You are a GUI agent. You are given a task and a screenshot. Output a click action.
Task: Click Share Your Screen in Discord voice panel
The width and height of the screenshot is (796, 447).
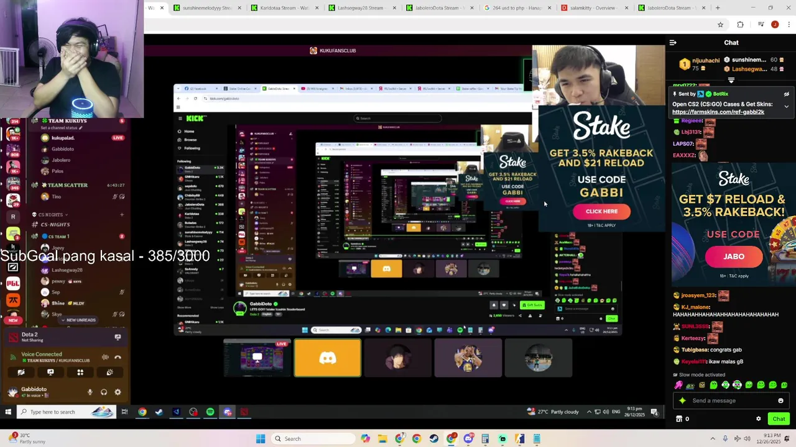50,372
